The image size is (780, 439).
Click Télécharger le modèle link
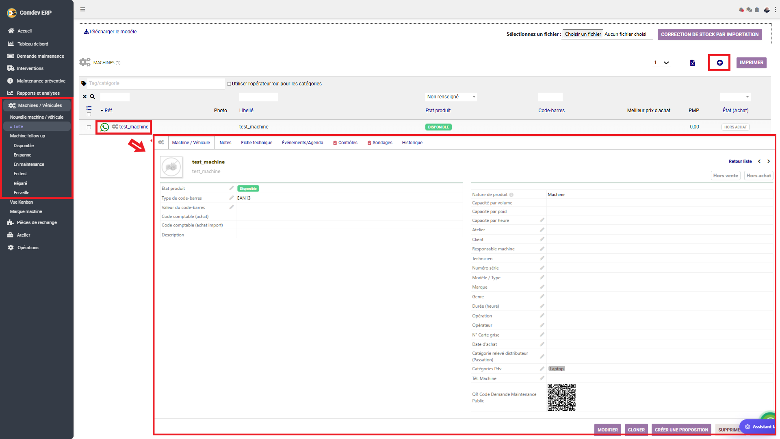click(110, 32)
